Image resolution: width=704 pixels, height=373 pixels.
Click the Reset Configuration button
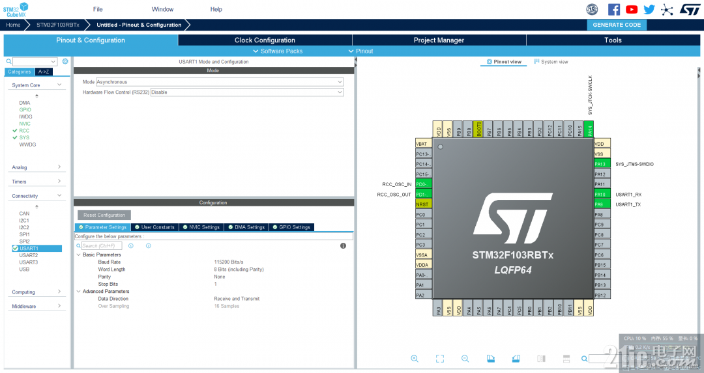(x=104, y=215)
